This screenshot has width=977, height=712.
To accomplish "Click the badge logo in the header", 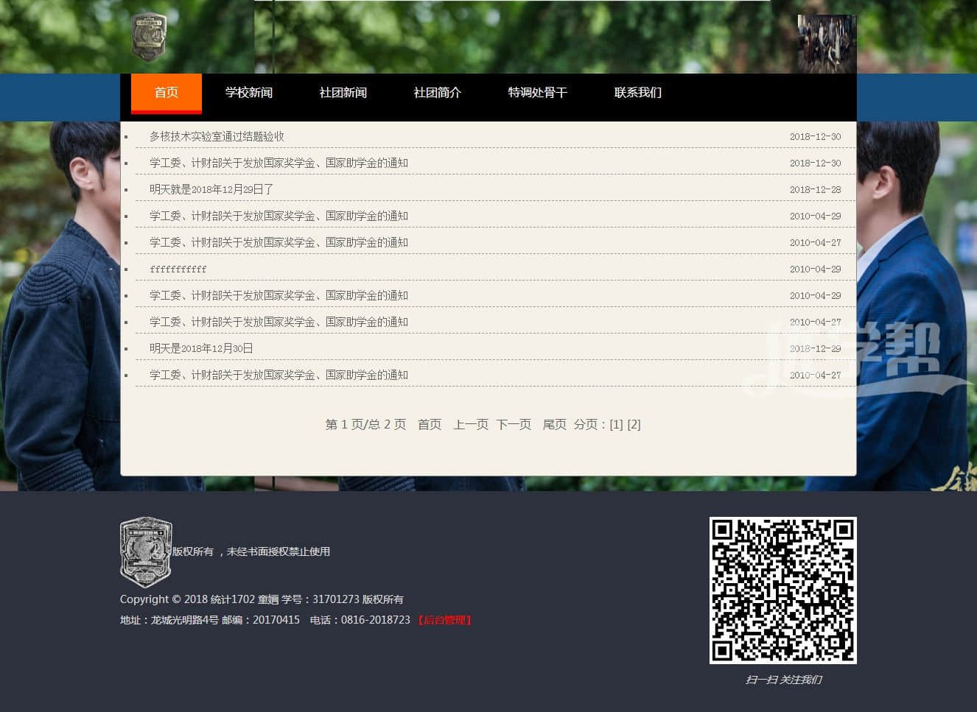I will (149, 37).
